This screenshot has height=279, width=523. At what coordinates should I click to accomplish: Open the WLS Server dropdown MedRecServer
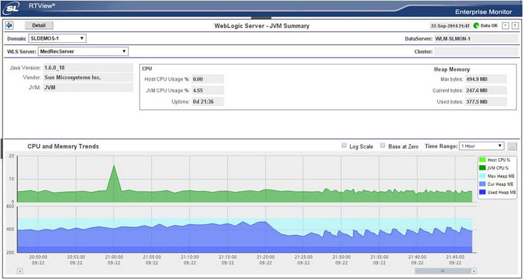[83, 52]
